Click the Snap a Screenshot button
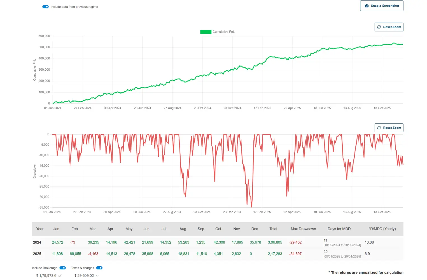The image size is (427, 280). (x=381, y=6)
